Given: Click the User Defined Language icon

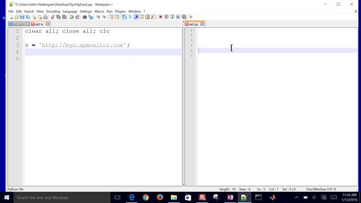Looking at the screenshot, I should (142, 17).
